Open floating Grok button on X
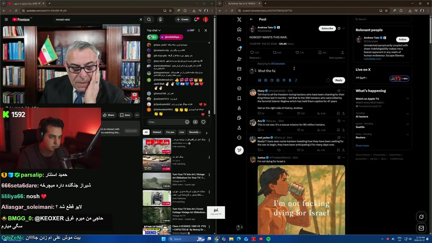 tap(421, 217)
